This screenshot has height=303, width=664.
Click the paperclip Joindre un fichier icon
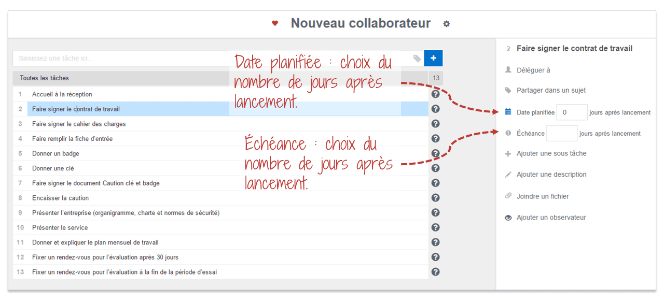(x=508, y=196)
